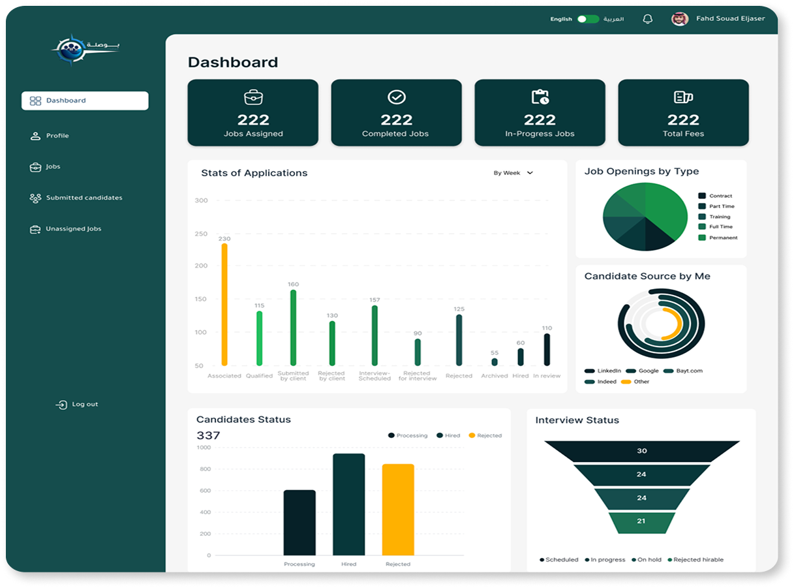Go to Profile in sidebar
Screen dimensions: 794x588
tap(57, 136)
